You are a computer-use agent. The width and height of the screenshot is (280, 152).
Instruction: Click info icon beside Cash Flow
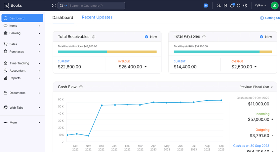click(81, 87)
